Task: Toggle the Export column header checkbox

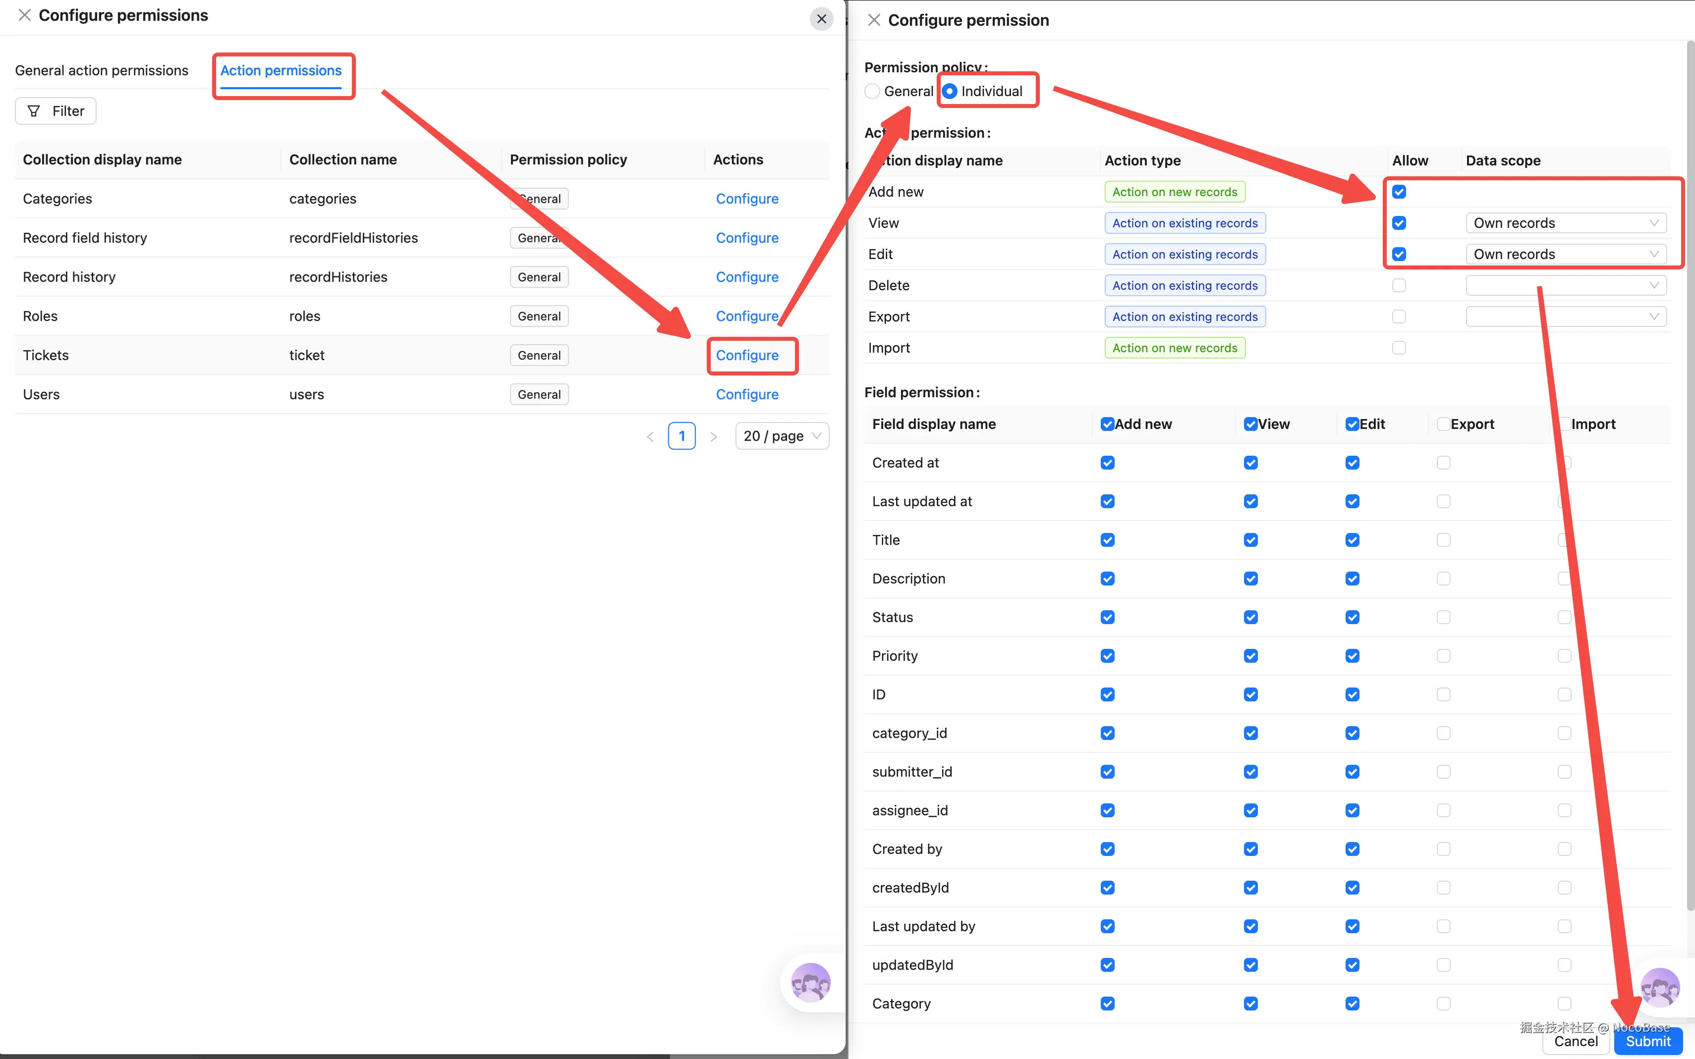Action: pos(1443,424)
